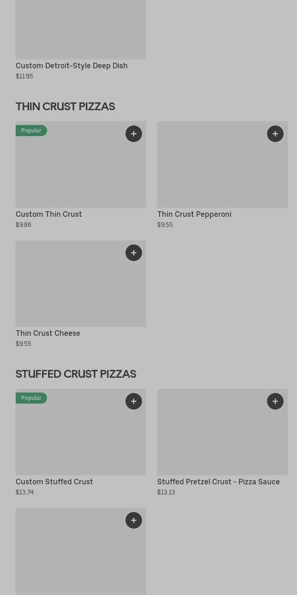Add Custom Stuffed Crust with plus icon

[x=134, y=401]
